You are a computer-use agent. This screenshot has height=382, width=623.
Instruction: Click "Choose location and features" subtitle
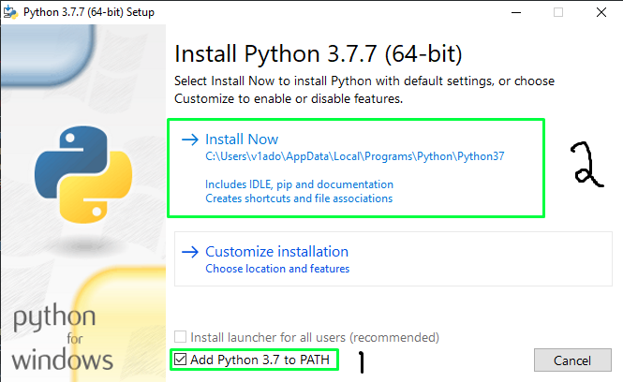pyautogui.click(x=277, y=269)
